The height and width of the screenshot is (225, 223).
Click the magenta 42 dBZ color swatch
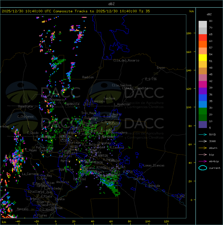(203, 84)
